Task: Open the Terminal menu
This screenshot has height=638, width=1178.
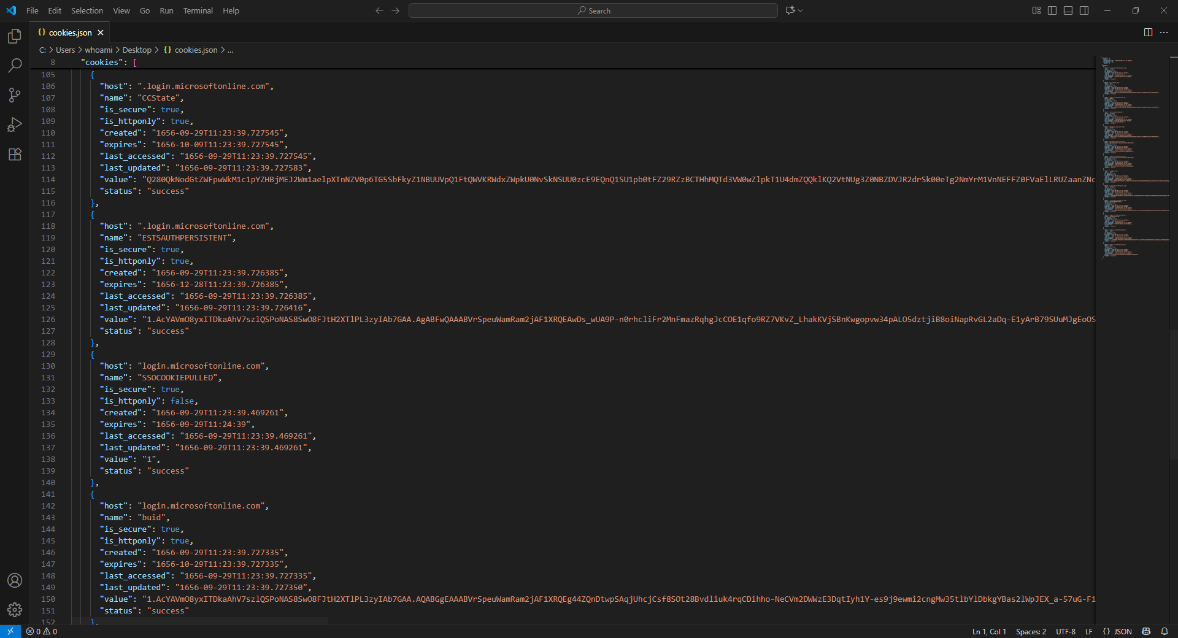Action: pos(198,10)
